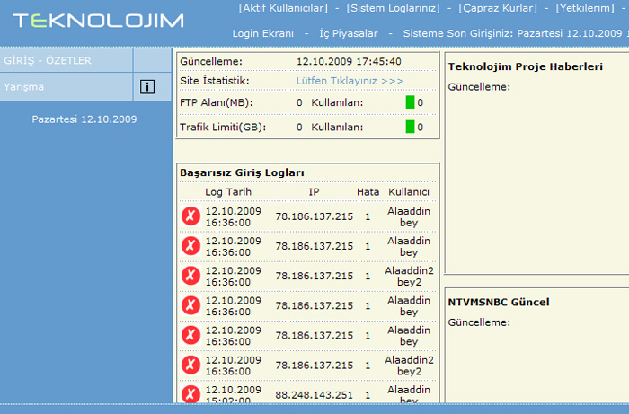Click the Log Tarih column header

pyautogui.click(x=228, y=191)
